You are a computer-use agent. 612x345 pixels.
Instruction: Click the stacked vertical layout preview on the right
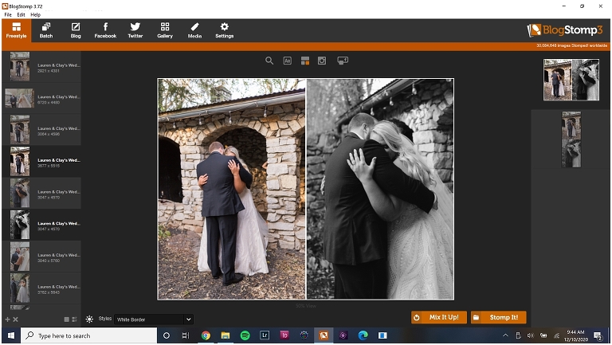click(571, 139)
